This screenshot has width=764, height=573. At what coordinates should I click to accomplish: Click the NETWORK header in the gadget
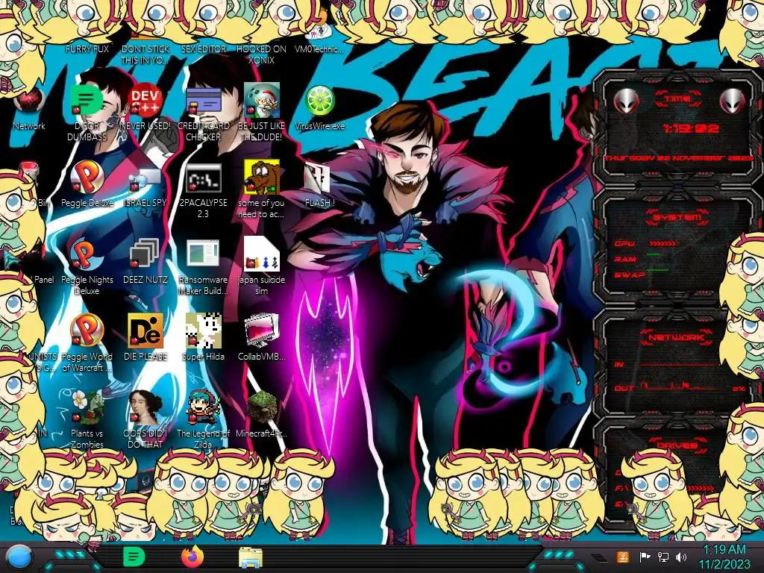[x=676, y=337]
